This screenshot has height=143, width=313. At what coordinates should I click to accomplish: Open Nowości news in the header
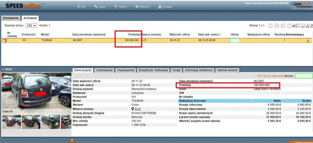coord(142,7)
